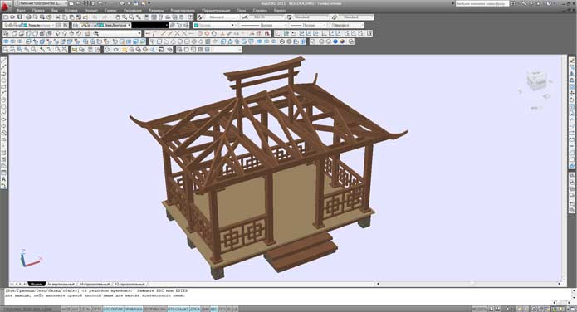This screenshot has width=577, height=312.
Task: Open the workspace selector dropdown in title bar
Action: 40,3
